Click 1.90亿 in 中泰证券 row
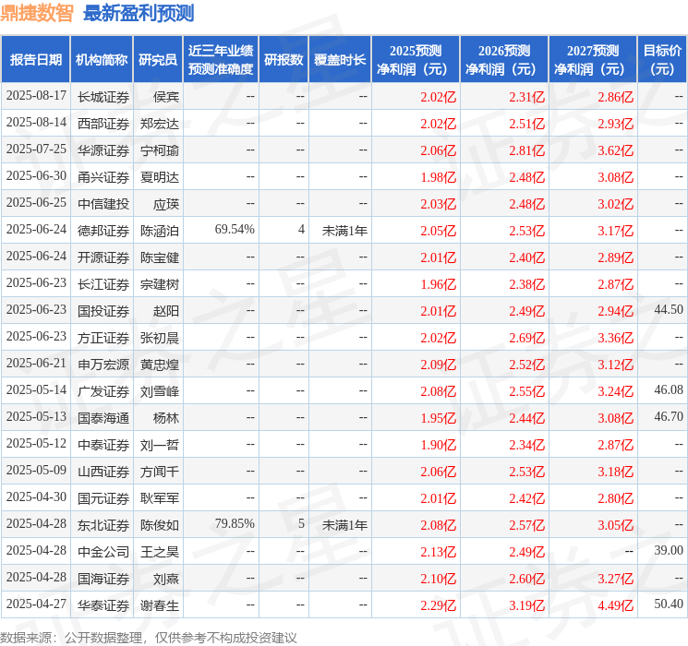This screenshot has height=646, width=688. point(438,445)
